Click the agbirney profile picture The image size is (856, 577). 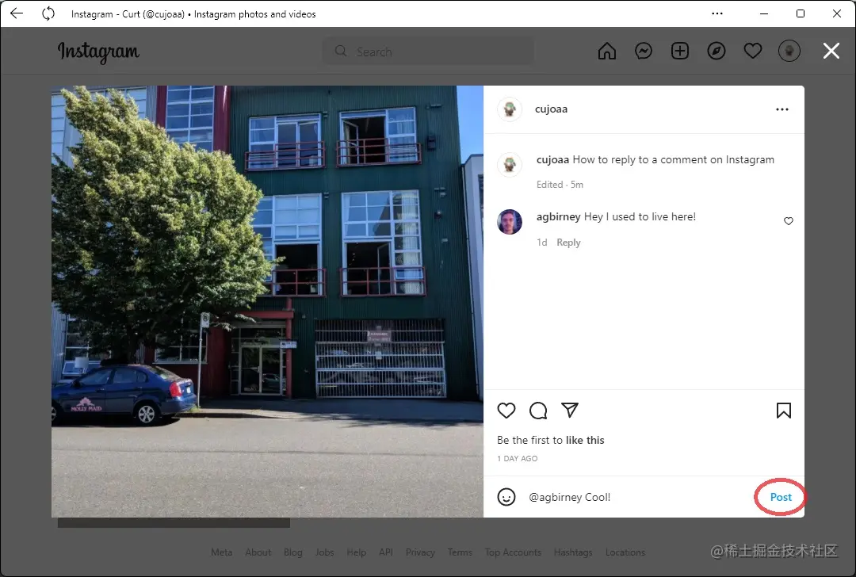510,222
